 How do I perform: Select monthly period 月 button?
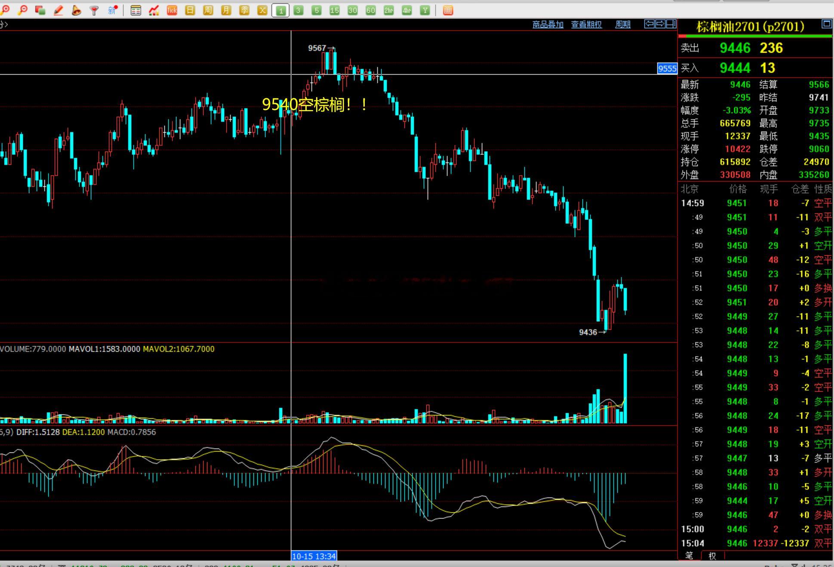click(226, 10)
